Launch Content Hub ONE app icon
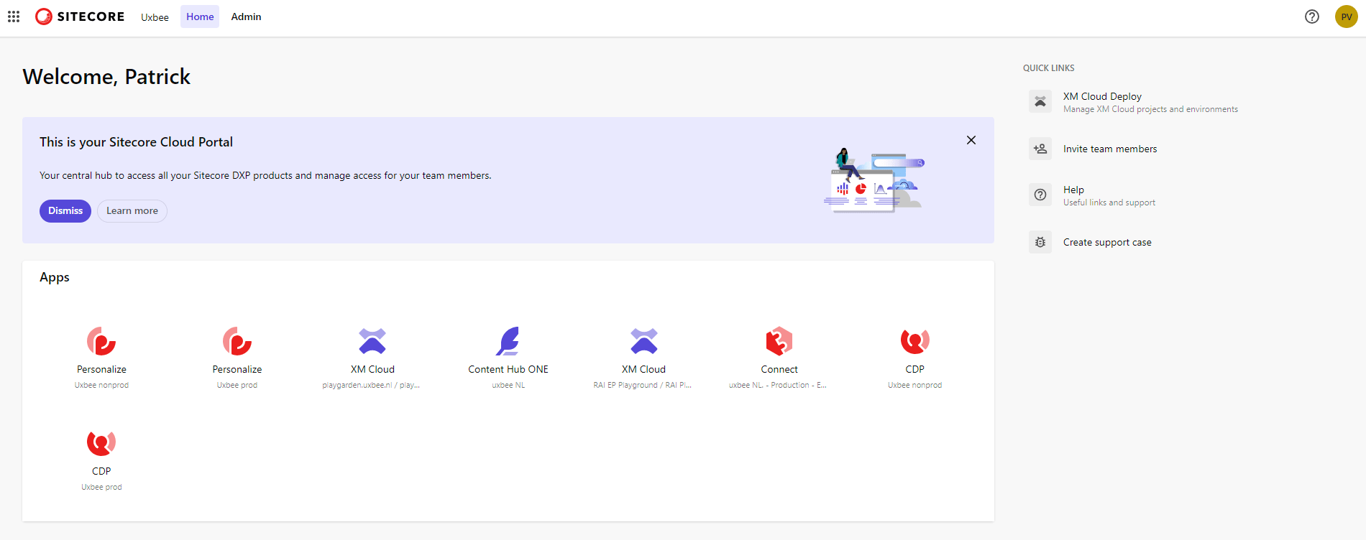1366x540 pixels. [508, 341]
